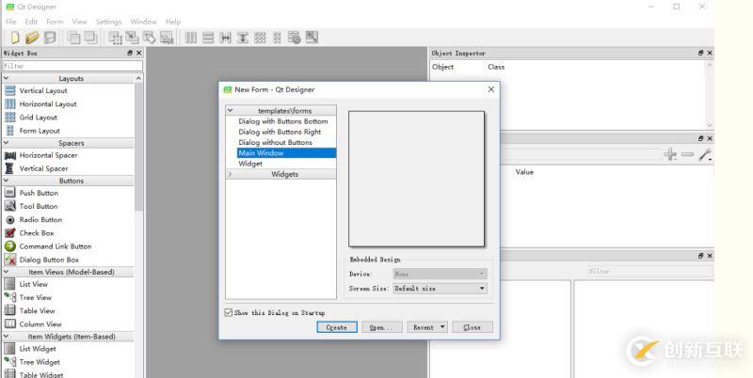Click the Send to Back toolbar icon
This screenshot has height=378, width=753.
pos(73,38)
